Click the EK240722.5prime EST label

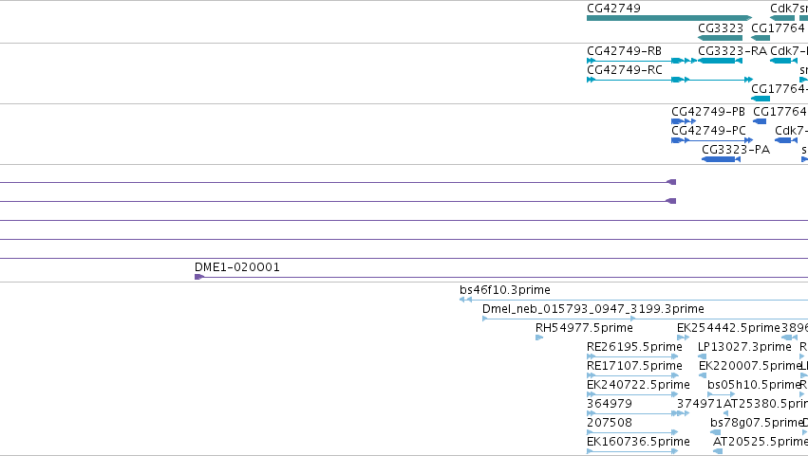click(638, 385)
